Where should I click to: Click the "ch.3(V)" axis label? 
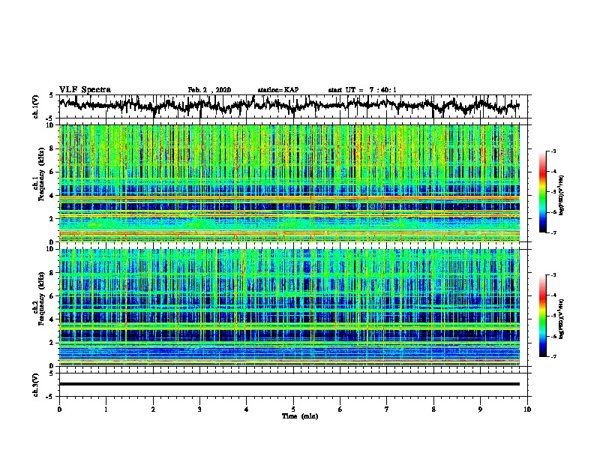(36, 385)
